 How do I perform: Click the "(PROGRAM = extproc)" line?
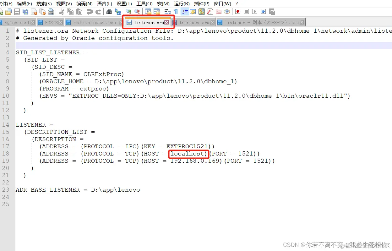pyautogui.click(x=74, y=89)
